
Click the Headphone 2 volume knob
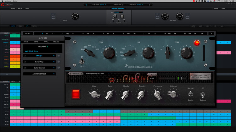point(180,16)
